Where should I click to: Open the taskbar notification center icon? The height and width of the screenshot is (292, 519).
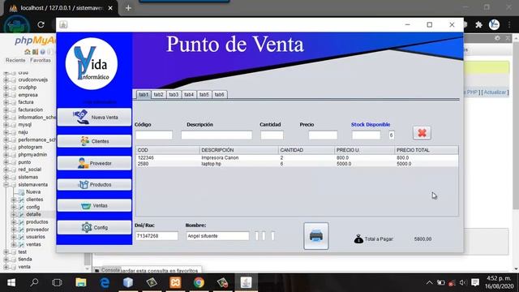[475, 282]
